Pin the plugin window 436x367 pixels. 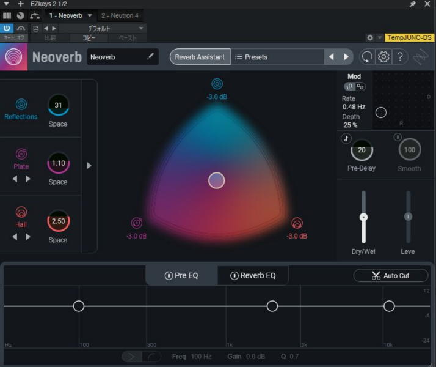412,4
